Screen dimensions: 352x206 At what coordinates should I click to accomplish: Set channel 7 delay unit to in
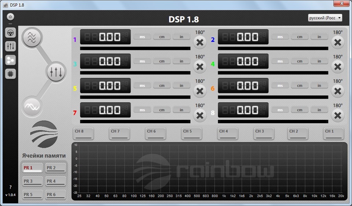click(181, 110)
